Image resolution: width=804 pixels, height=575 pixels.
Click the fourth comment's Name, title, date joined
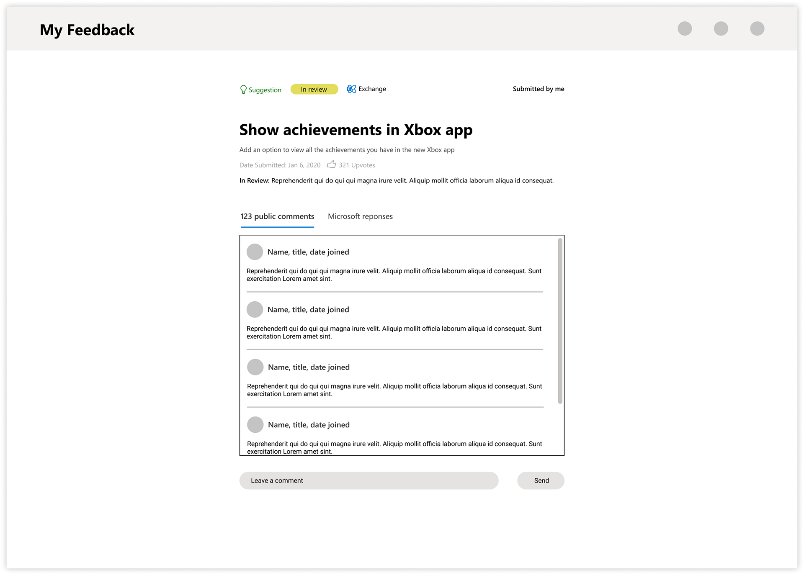pyautogui.click(x=309, y=425)
